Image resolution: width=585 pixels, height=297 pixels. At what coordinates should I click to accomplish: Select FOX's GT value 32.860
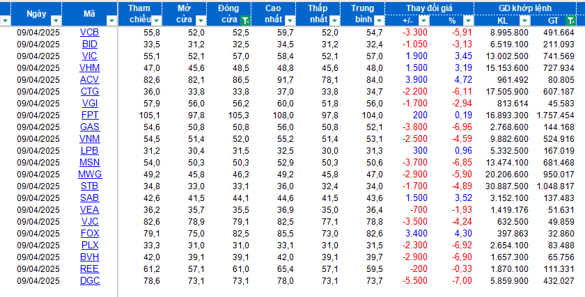[x=561, y=233]
